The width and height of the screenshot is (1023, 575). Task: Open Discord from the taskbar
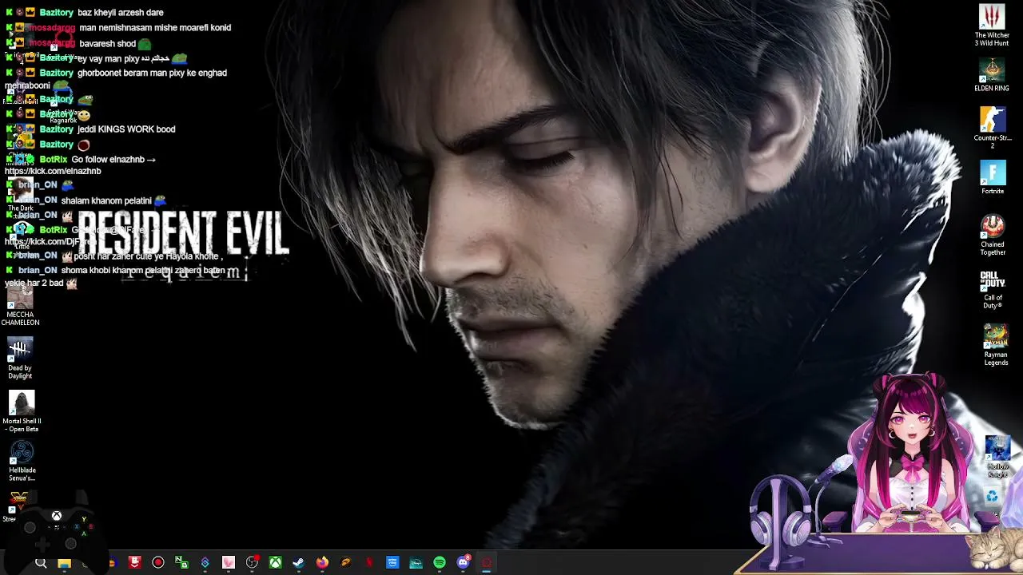click(463, 563)
